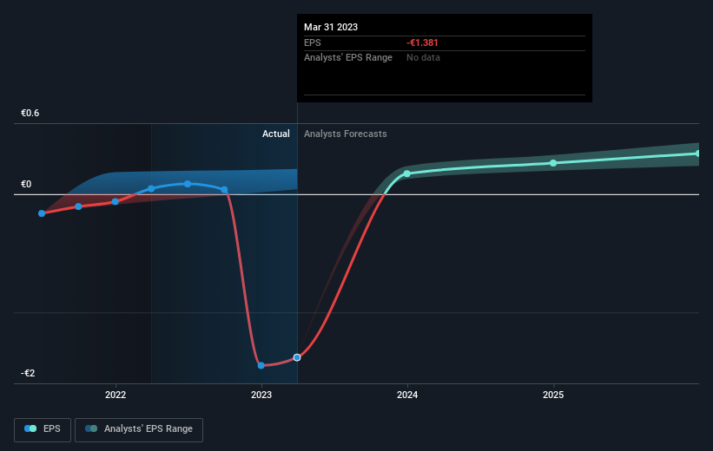Toggle the Analysts' EPS Range legend
Viewport: 713px width, 451px height.
click(x=139, y=429)
